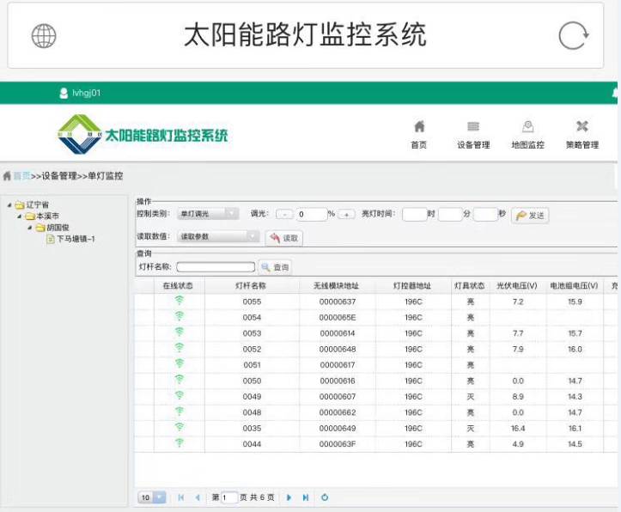Click wifi status icon for pole 0052
Viewport: 621px width, 512px height.
pyautogui.click(x=180, y=348)
